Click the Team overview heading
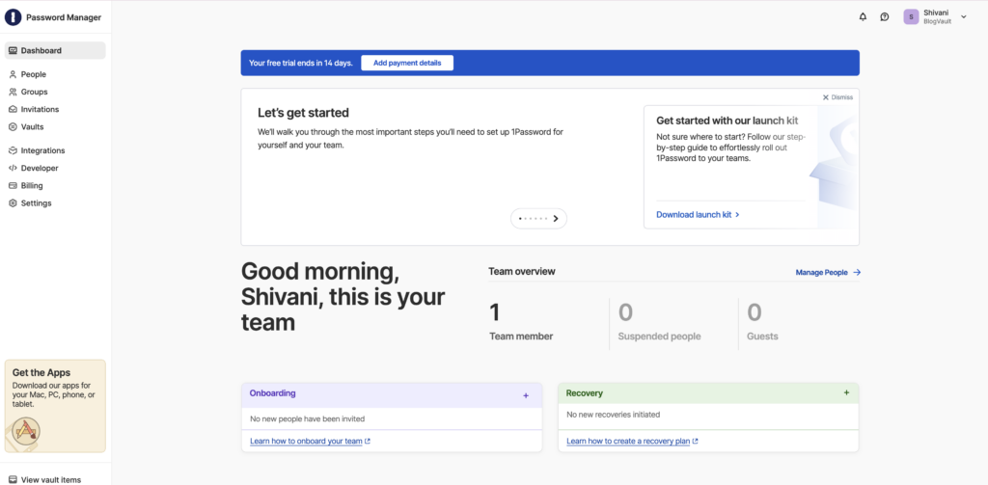 [x=522, y=272]
